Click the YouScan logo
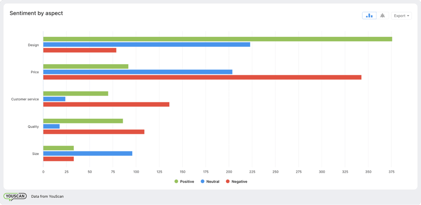 pos(15,196)
